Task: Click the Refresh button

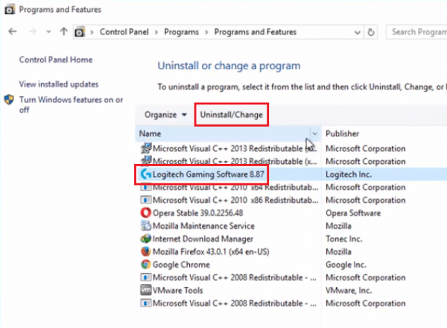Action: click(370, 32)
